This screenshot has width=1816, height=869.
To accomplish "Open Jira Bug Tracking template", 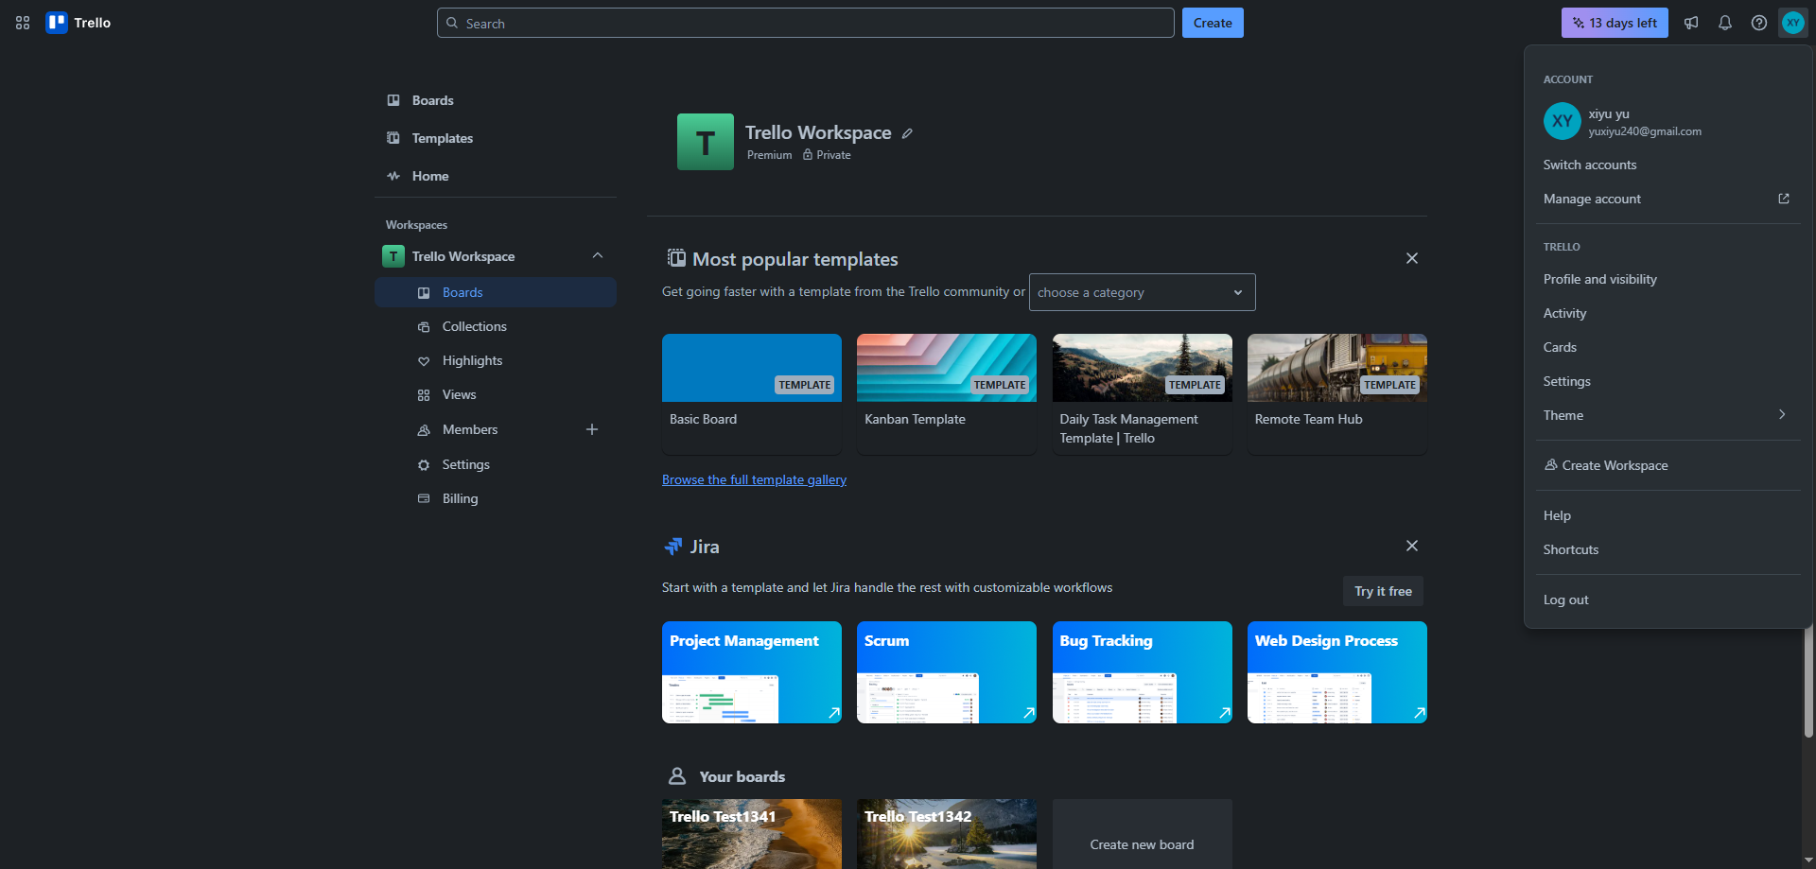I will click(x=1143, y=672).
